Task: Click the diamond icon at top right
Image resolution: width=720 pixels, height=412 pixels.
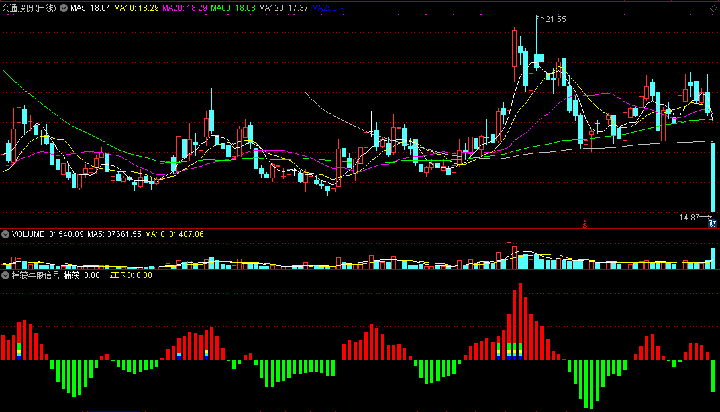Action: tap(713, 8)
